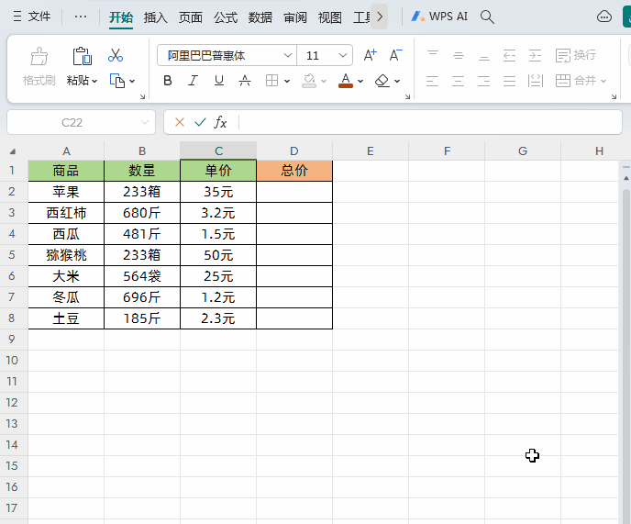Align text left
Image resolution: width=631 pixels, height=524 pixels.
(x=433, y=81)
